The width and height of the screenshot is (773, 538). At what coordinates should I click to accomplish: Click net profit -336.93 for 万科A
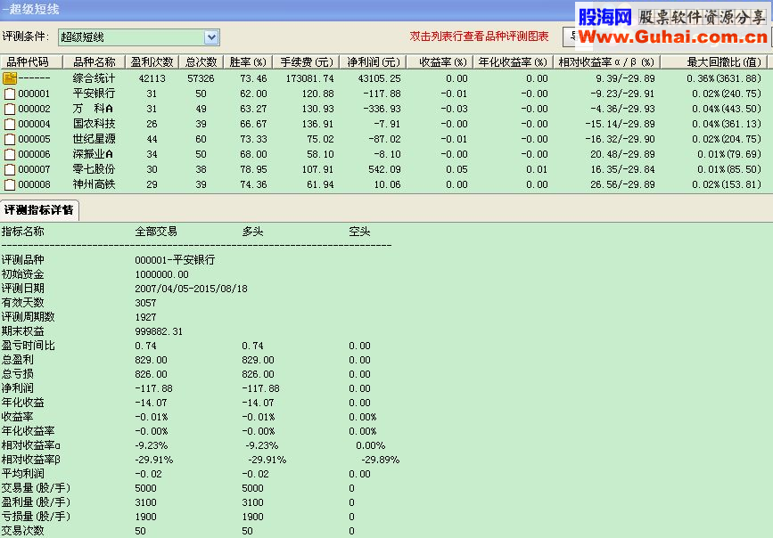[382, 110]
